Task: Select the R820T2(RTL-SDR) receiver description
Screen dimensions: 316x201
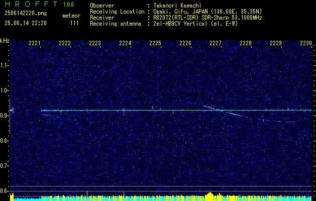Action: 207,18
